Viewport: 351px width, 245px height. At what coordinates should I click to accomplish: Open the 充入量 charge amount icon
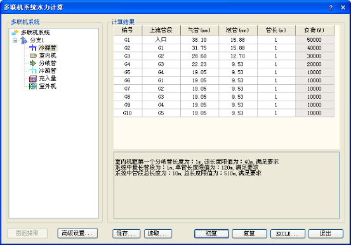tap(32, 79)
